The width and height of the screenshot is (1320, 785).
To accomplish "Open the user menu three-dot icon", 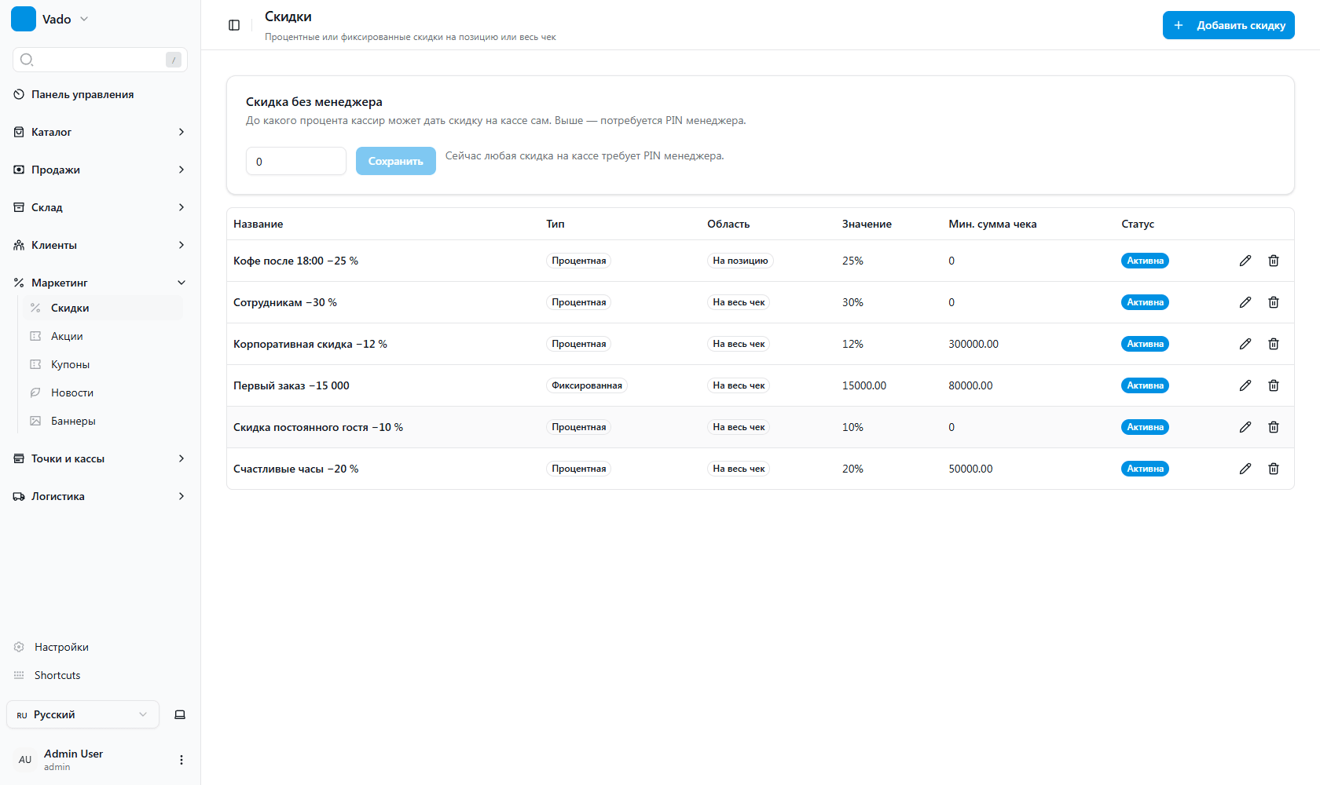I will click(x=181, y=760).
